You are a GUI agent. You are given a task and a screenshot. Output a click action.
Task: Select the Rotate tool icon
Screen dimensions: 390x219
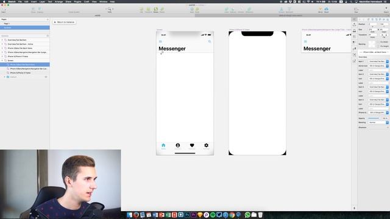pos(156,10)
